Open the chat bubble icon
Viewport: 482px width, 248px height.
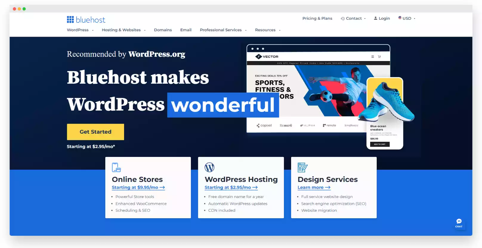459,221
